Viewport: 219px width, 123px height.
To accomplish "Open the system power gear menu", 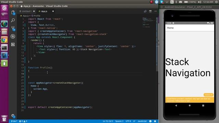I will point(216,2).
